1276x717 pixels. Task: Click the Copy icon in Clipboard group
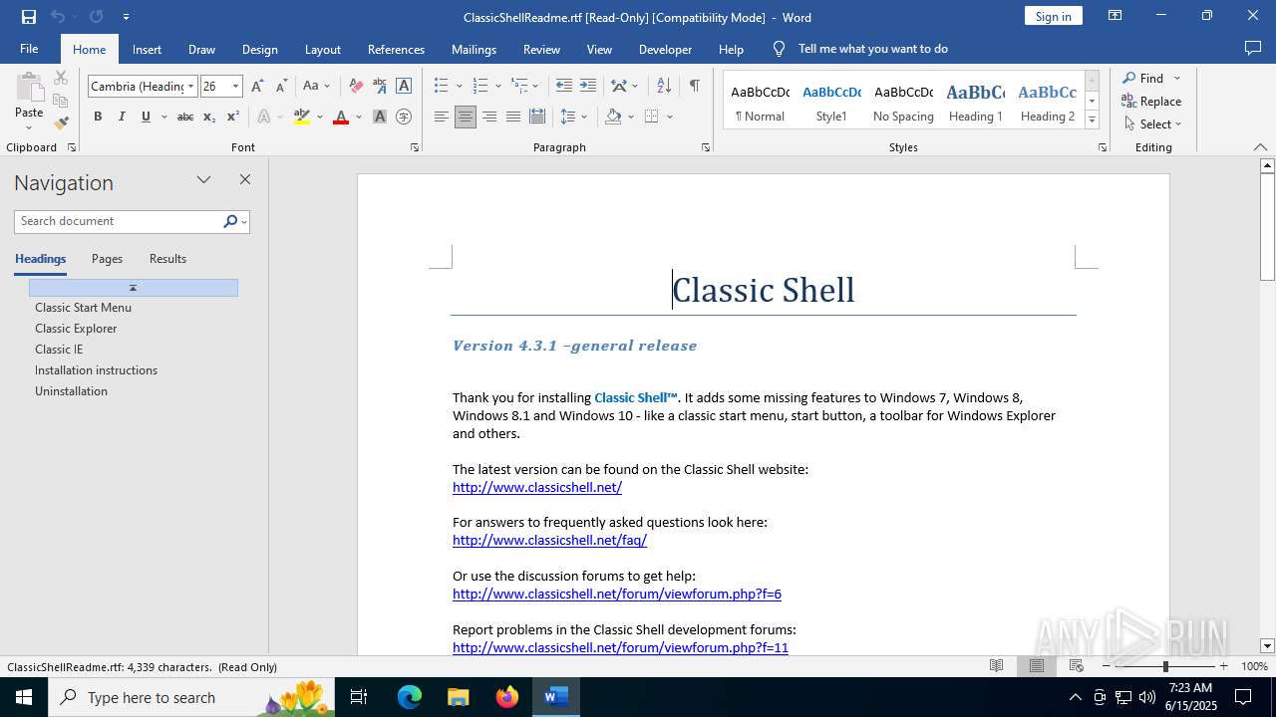pos(61,101)
